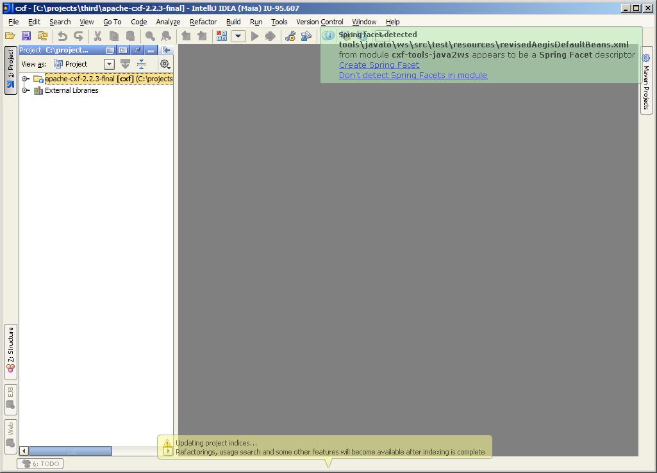Viewport: 657px width, 473px height.
Task: Open the Code menu
Action: point(138,22)
